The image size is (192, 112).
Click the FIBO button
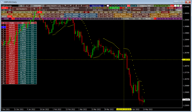tap(22, 14)
